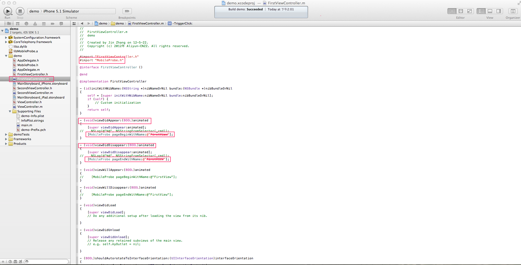Toggle the Breakpoints button in toolbar
This screenshot has width=521, height=265.
127,11
